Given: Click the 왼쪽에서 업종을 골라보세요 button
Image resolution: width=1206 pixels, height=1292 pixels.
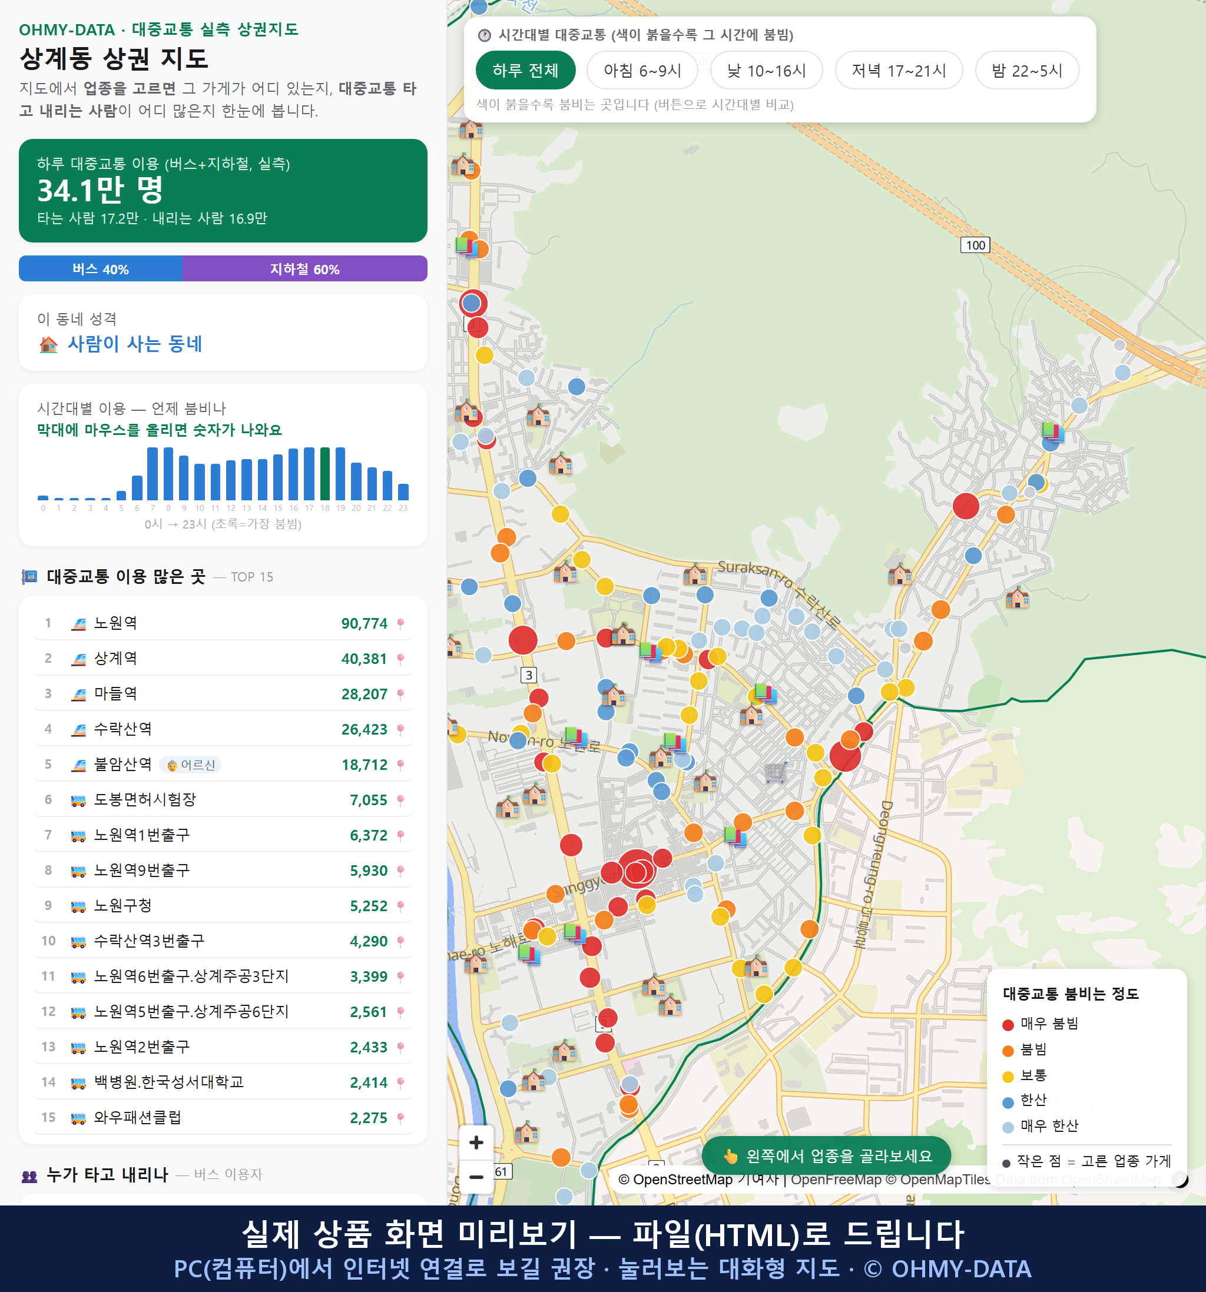Looking at the screenshot, I should click(x=826, y=1156).
